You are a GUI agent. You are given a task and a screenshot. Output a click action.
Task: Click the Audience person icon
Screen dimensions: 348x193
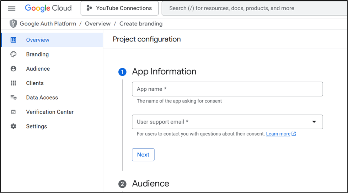pyautogui.click(x=14, y=69)
